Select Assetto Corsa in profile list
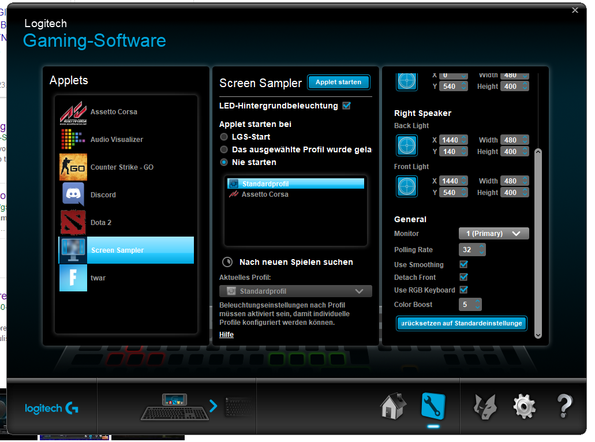 (x=295, y=194)
